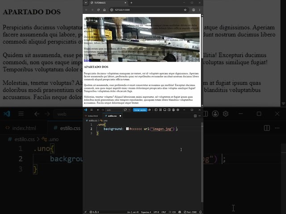Click the browser forward arrow
286x214 pixels.
(93, 10)
